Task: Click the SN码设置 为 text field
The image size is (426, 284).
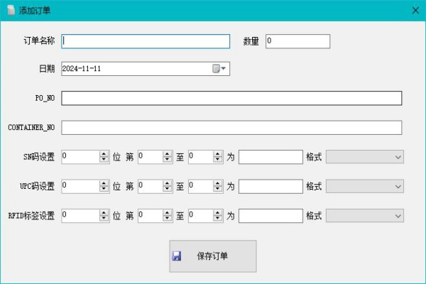Action: tap(271, 157)
